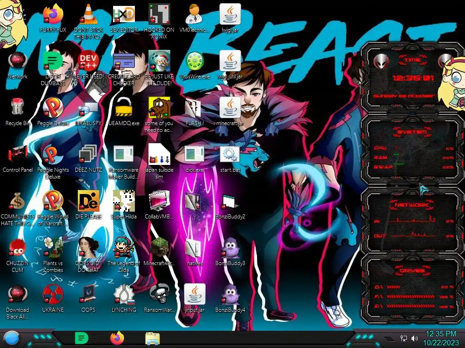
Task: Select the Peggle Deluxe shortcut
Action: (x=53, y=112)
